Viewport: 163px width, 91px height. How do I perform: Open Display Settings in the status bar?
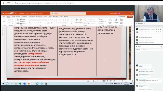tap(97, 81)
